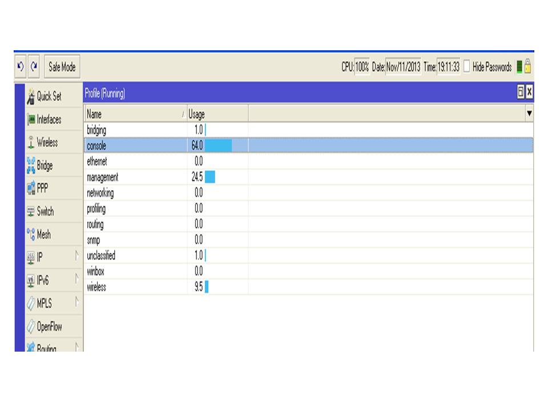Click the Date Nov/11/2013 field
The image size is (548, 411).
[403, 67]
